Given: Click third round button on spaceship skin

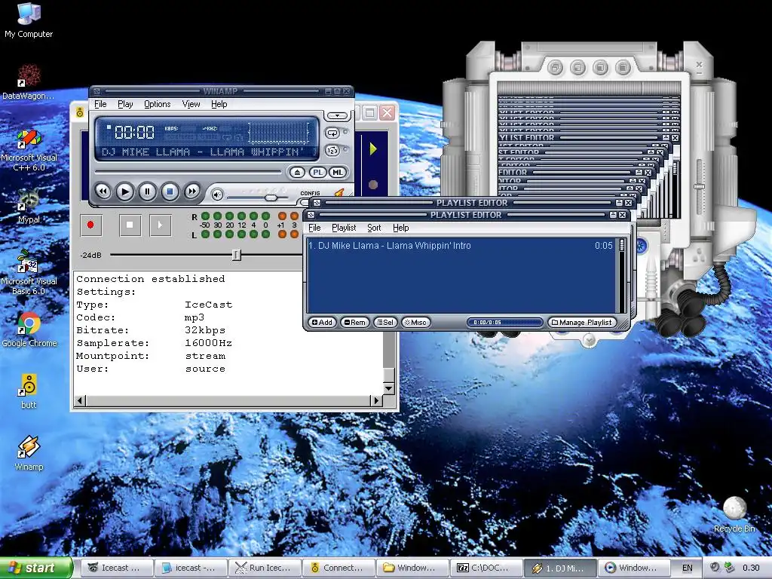Looking at the screenshot, I should [600, 67].
